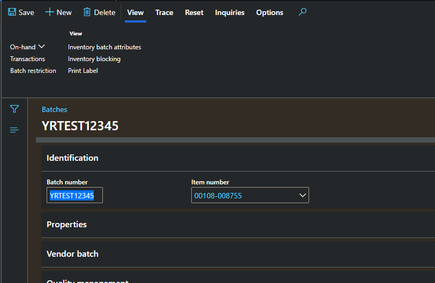435x283 pixels.
Task: Open the Inquiries tab
Action: pos(230,12)
